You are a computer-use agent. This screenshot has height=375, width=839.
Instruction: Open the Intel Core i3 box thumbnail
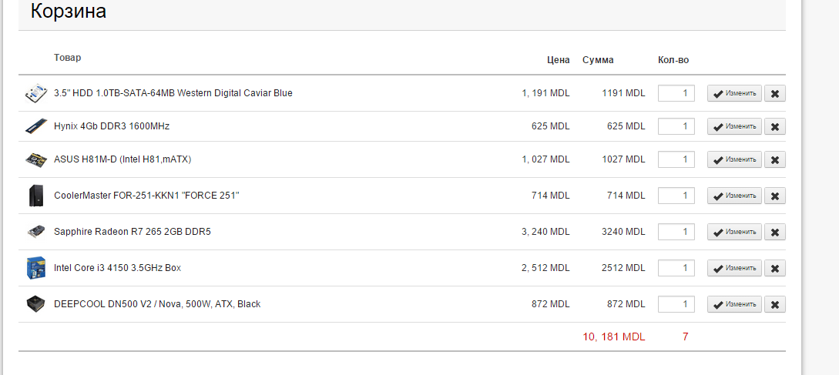36,268
